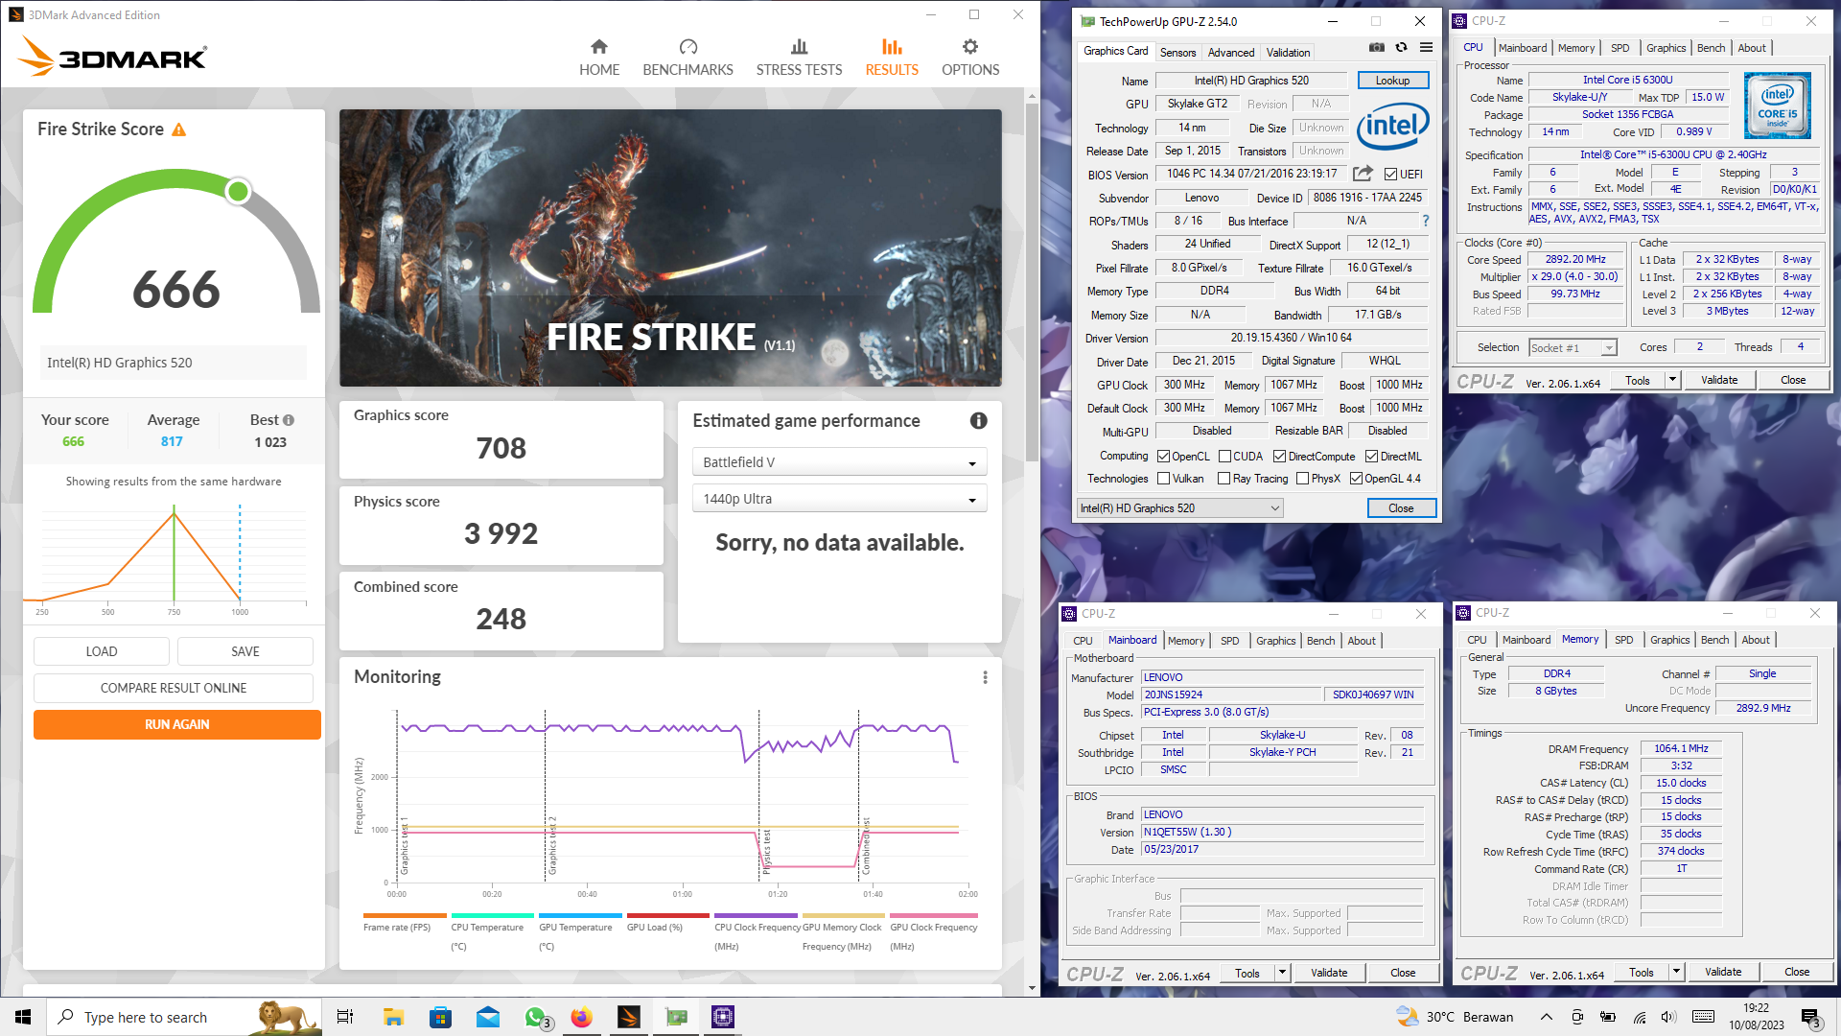Switch to the Sensors tab in GPU-Z
Viewport: 1841px width, 1036px height.
tap(1177, 53)
